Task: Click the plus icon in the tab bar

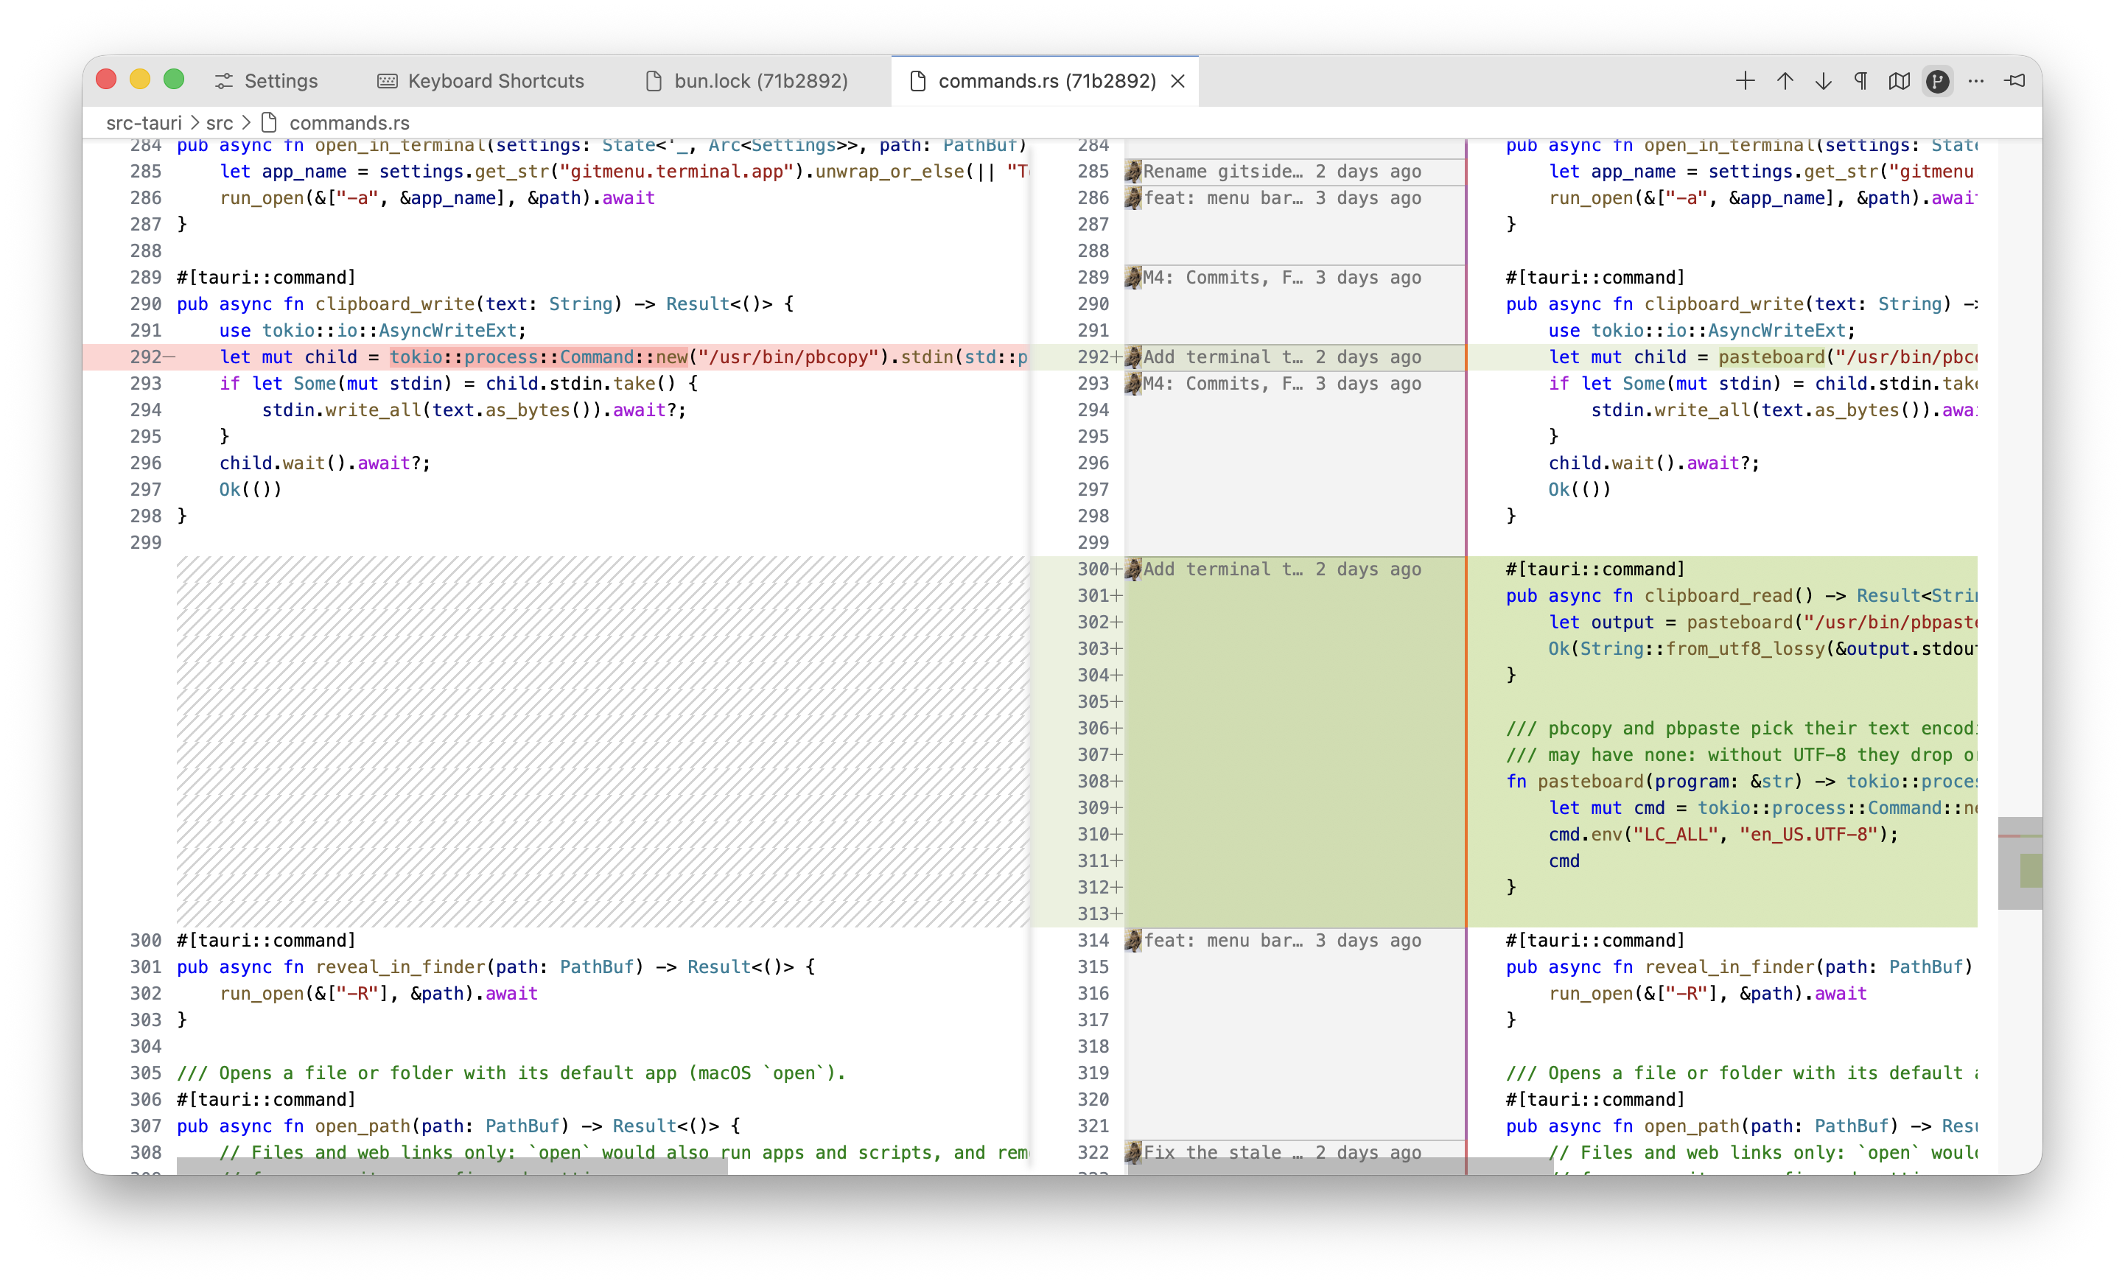Action: coord(1745,81)
